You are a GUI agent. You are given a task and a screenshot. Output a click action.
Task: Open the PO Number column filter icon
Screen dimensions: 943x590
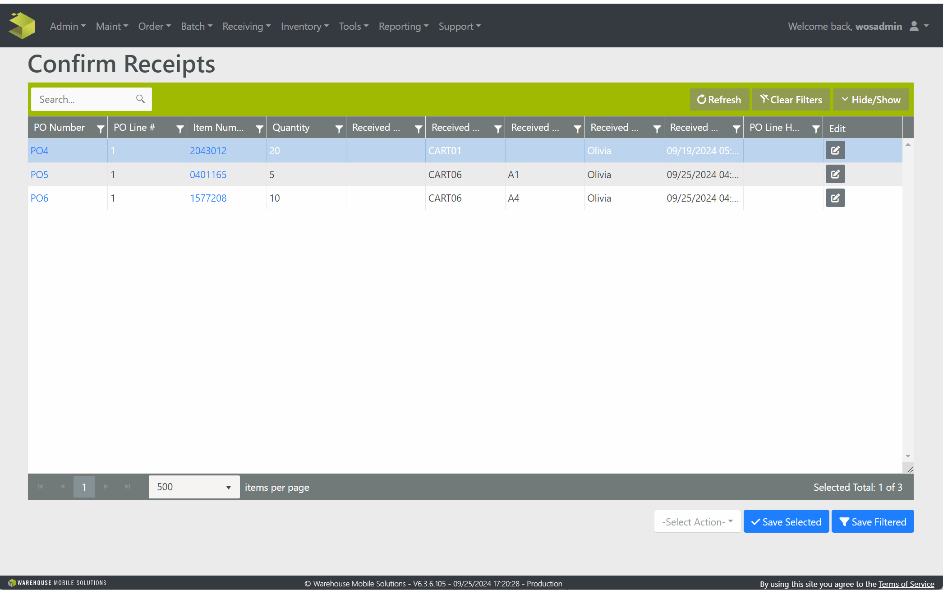point(101,129)
